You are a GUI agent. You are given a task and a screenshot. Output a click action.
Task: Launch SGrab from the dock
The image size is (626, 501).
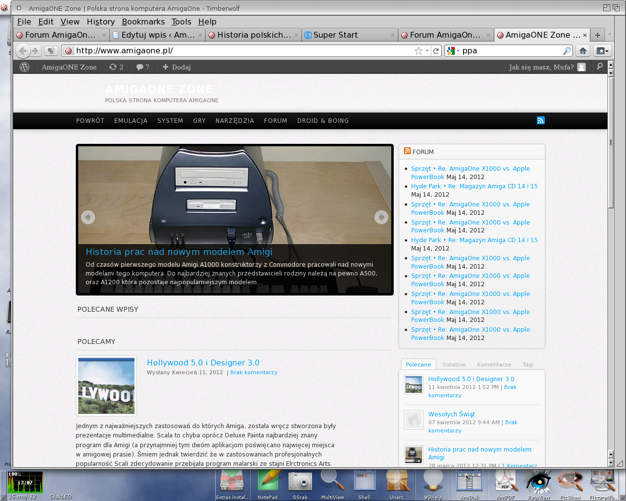pos(300,484)
